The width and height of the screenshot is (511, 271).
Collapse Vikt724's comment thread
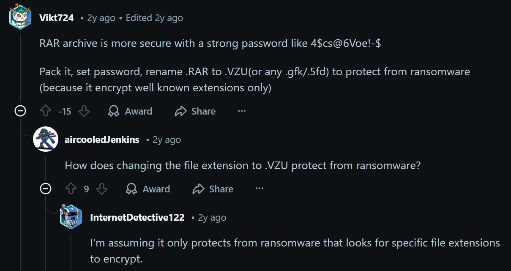(20, 111)
